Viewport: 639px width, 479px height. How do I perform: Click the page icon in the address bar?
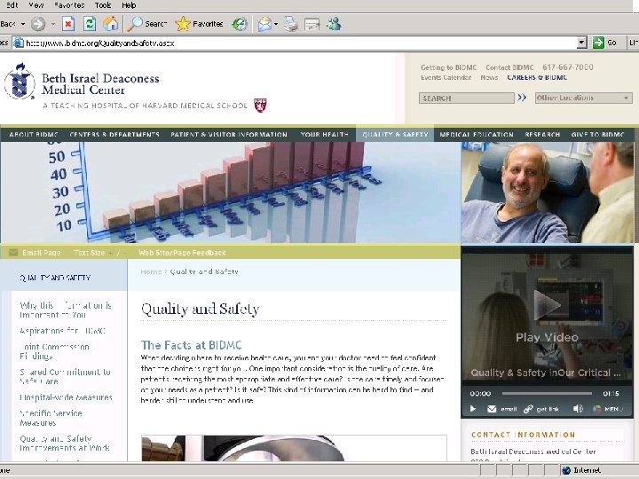click(19, 43)
